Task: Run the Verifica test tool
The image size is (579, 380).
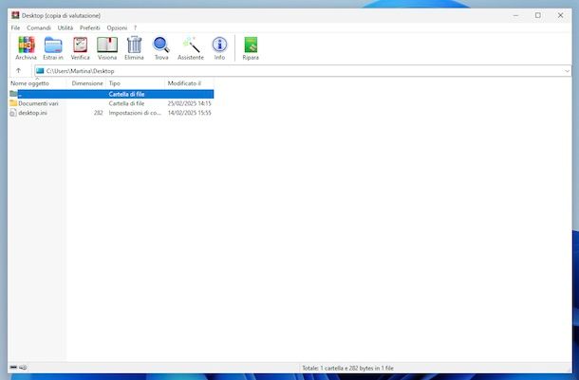Action: coord(80,48)
